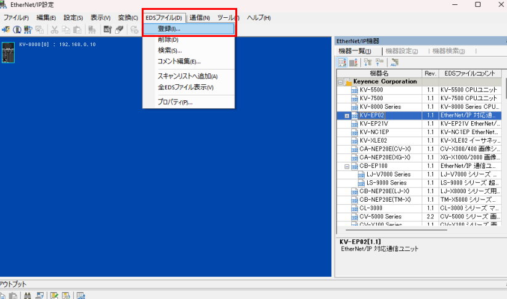Screen dimensions: 507x299
Task: Choose スキャンリストへ追加(A) menu entry
Action: 189,76
